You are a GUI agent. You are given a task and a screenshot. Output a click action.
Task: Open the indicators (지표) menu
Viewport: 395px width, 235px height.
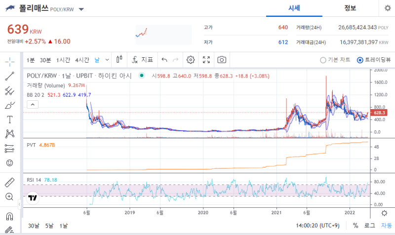[142, 60]
